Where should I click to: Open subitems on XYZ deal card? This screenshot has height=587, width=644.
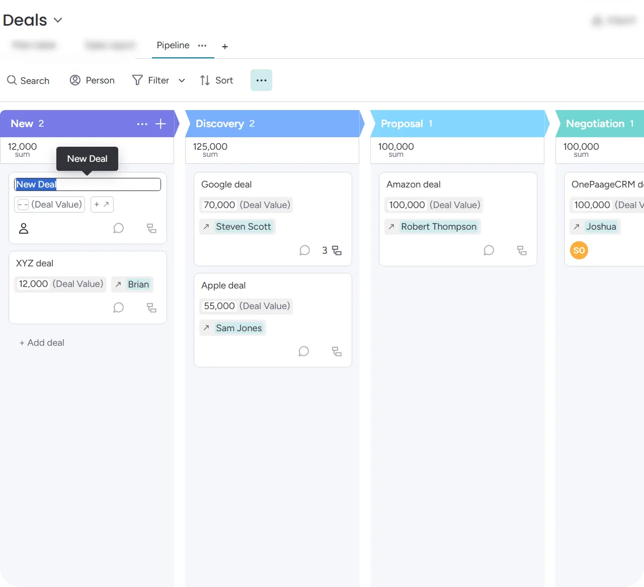[151, 308]
